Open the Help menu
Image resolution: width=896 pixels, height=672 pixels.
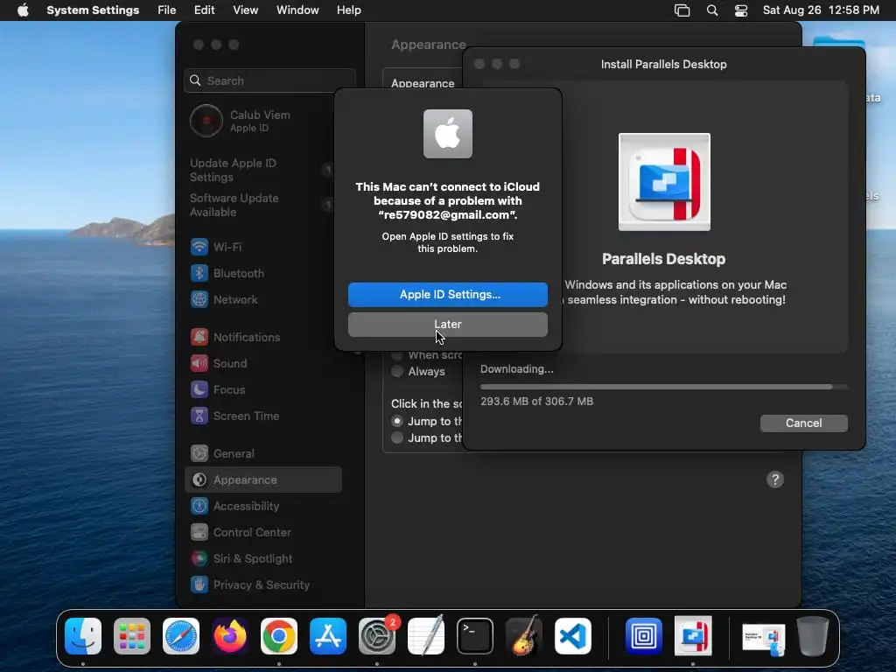pos(348,10)
